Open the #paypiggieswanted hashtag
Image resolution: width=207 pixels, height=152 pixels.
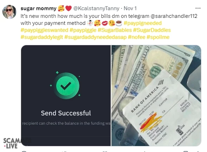coord(44,30)
